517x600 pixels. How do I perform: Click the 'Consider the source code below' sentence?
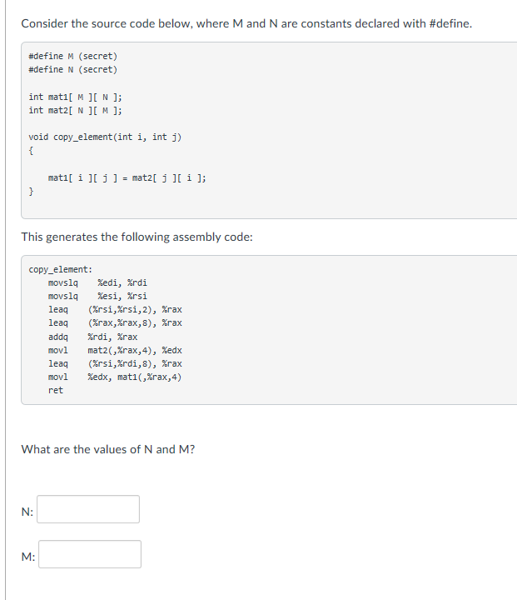pyautogui.click(x=246, y=23)
